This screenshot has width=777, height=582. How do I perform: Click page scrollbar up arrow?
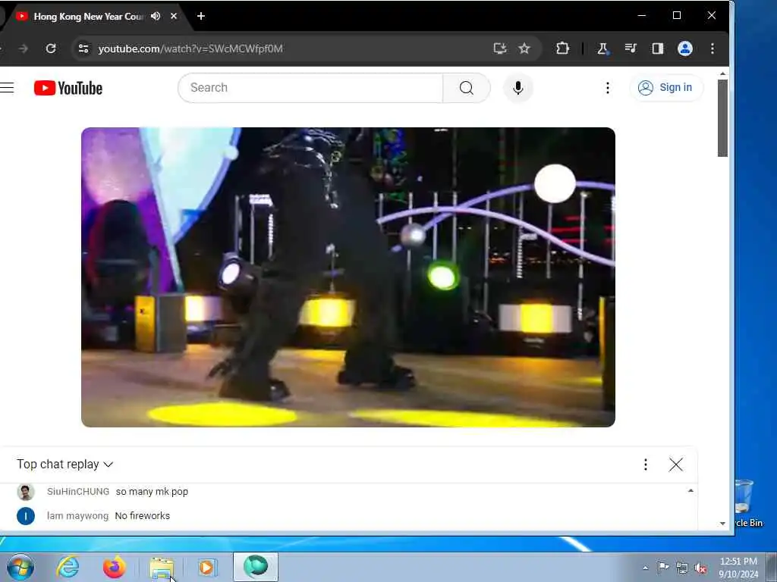pyautogui.click(x=722, y=74)
